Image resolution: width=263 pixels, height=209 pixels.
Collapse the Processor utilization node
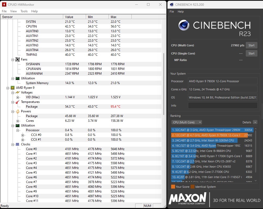pos(18,130)
